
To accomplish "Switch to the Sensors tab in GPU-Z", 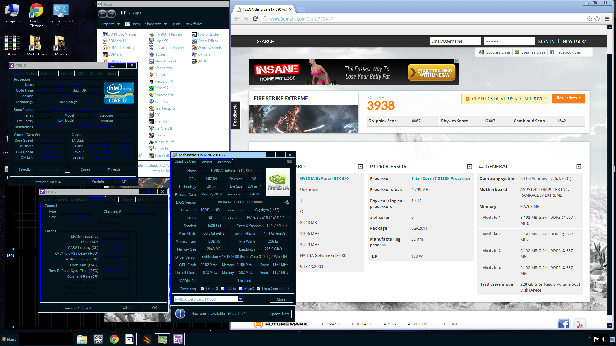I will click(x=206, y=162).
